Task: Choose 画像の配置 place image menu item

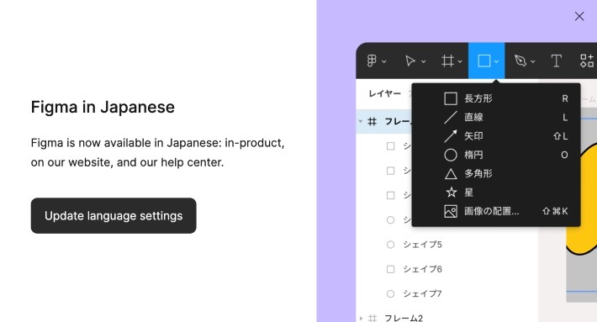Action: pyautogui.click(x=496, y=211)
